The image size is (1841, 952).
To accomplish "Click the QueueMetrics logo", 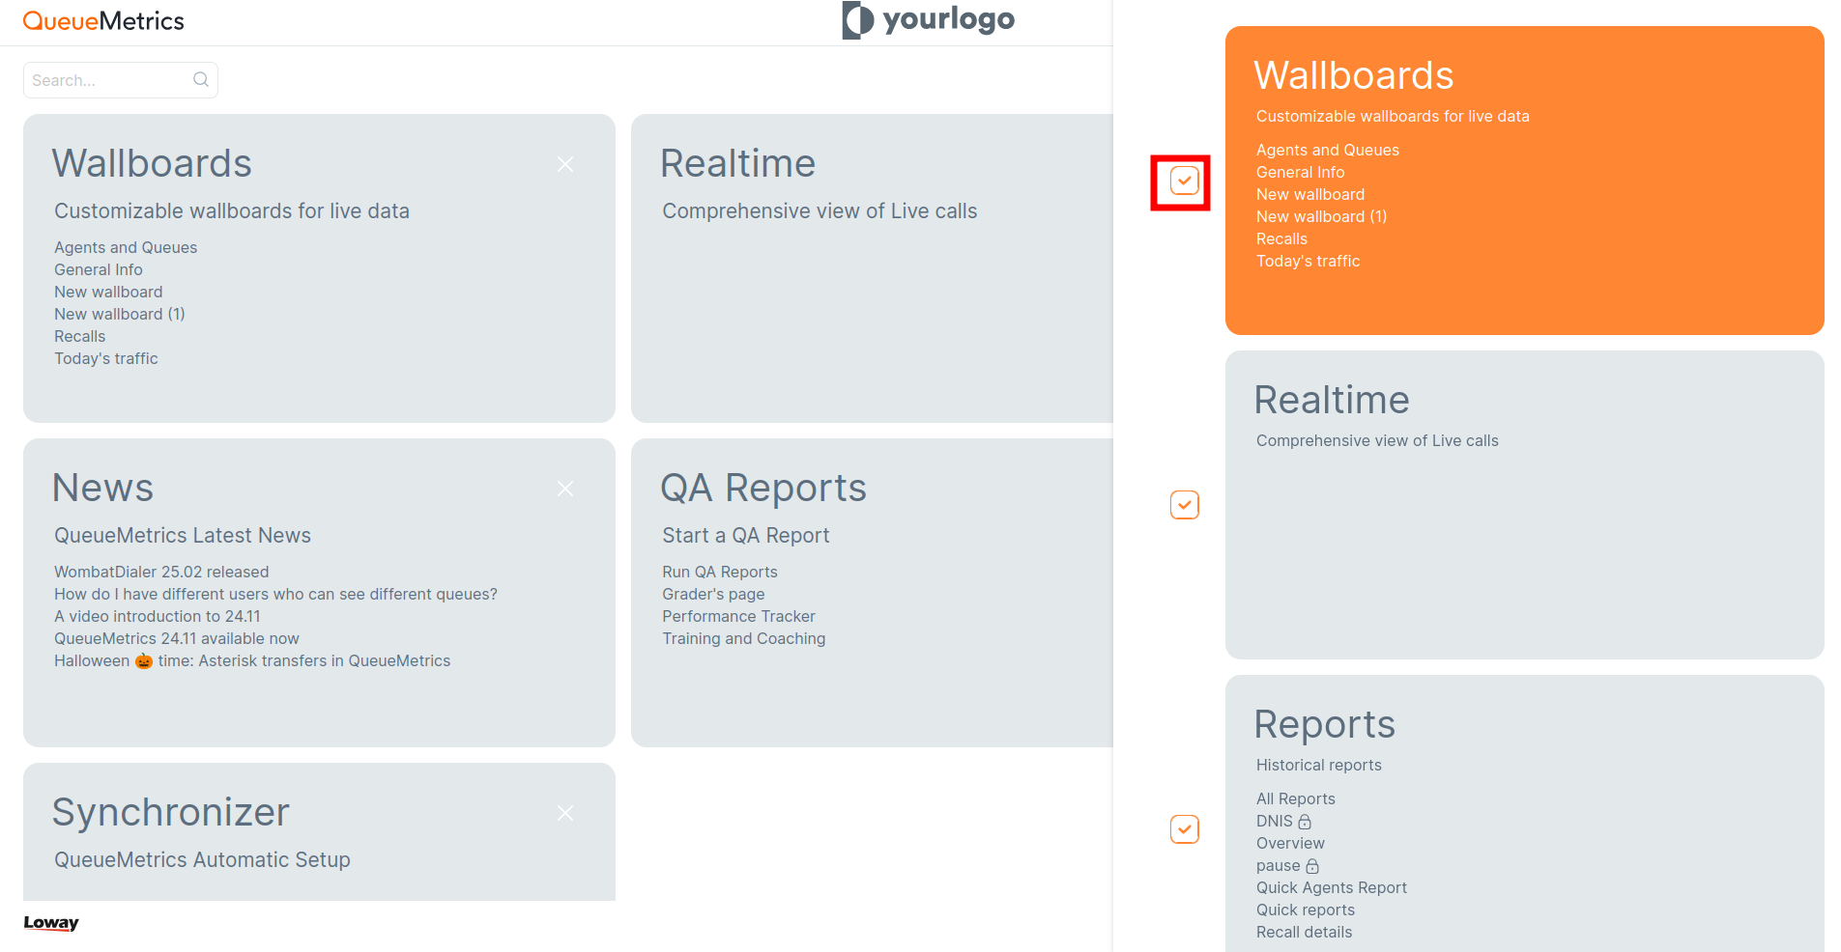I will (x=103, y=21).
